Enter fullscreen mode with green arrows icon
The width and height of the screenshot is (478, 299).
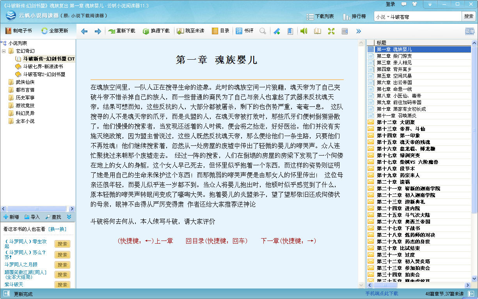(x=331, y=31)
